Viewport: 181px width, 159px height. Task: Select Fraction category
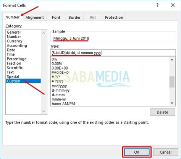[x=23, y=63]
